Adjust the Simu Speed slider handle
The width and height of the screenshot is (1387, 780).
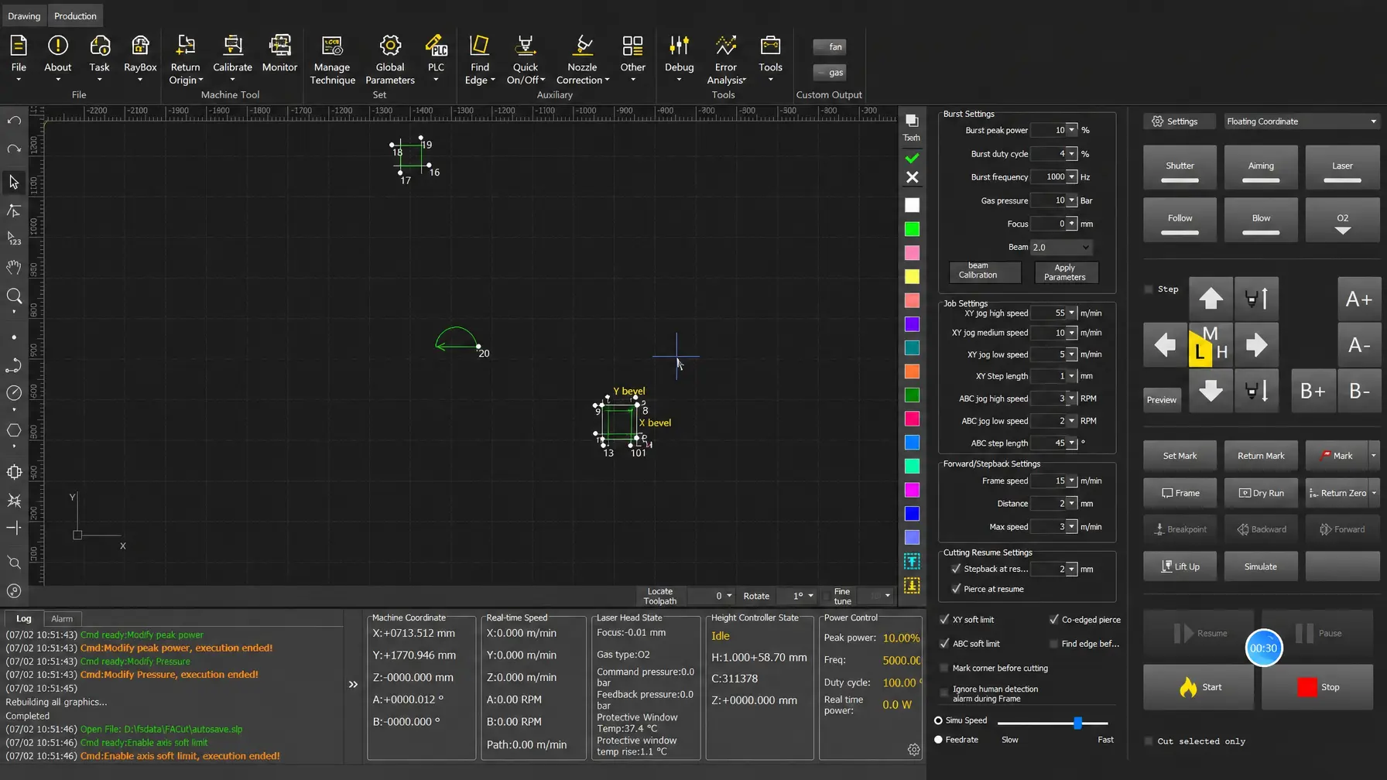click(1077, 723)
